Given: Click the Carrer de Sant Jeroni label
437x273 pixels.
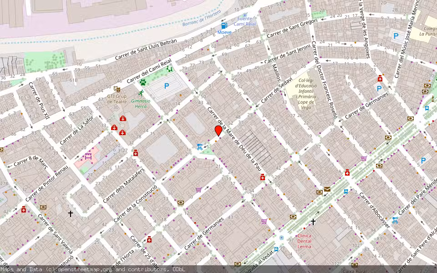Looking at the screenshot, I should (x=287, y=54).
